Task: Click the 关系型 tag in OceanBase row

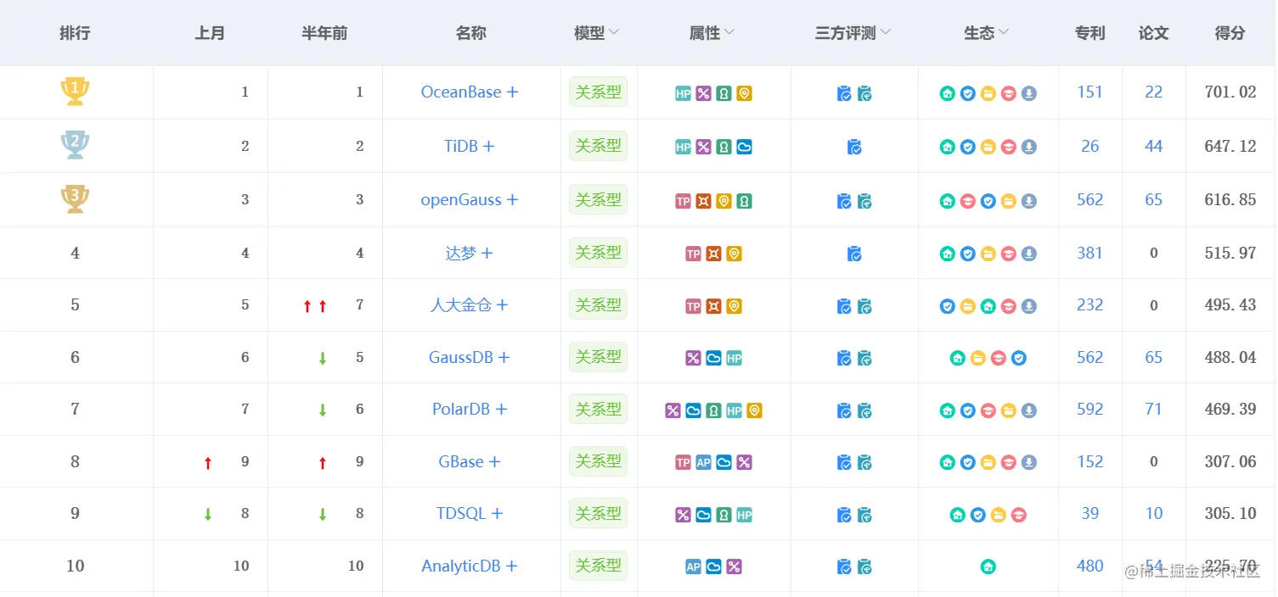Action: coord(599,92)
